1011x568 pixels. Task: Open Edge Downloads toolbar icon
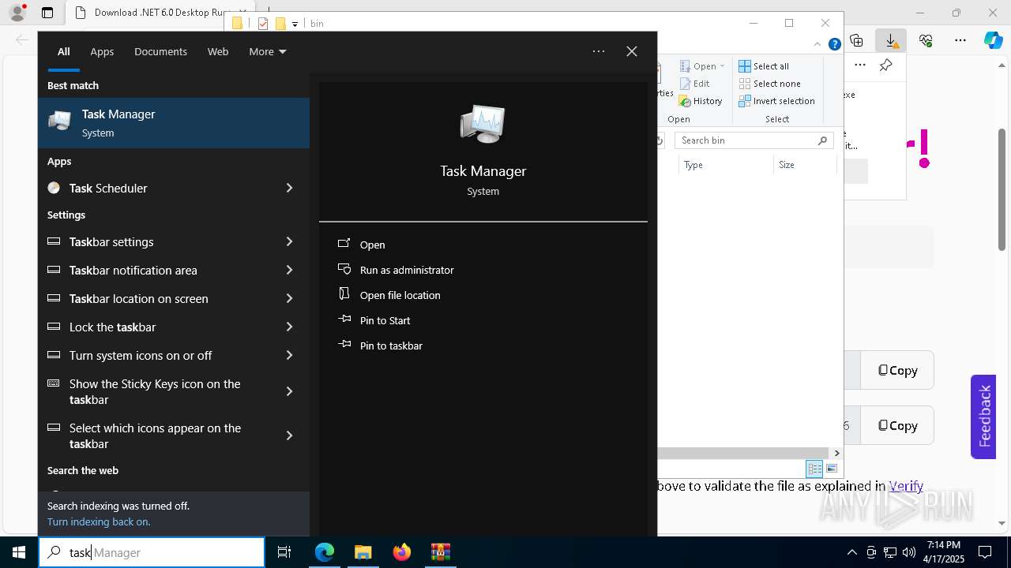coord(891,40)
